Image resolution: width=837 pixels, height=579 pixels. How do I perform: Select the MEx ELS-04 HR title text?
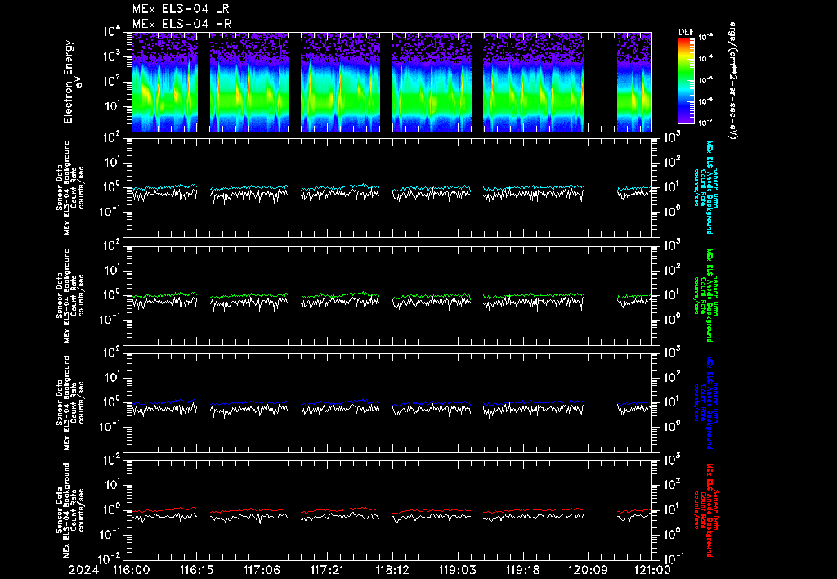[181, 24]
